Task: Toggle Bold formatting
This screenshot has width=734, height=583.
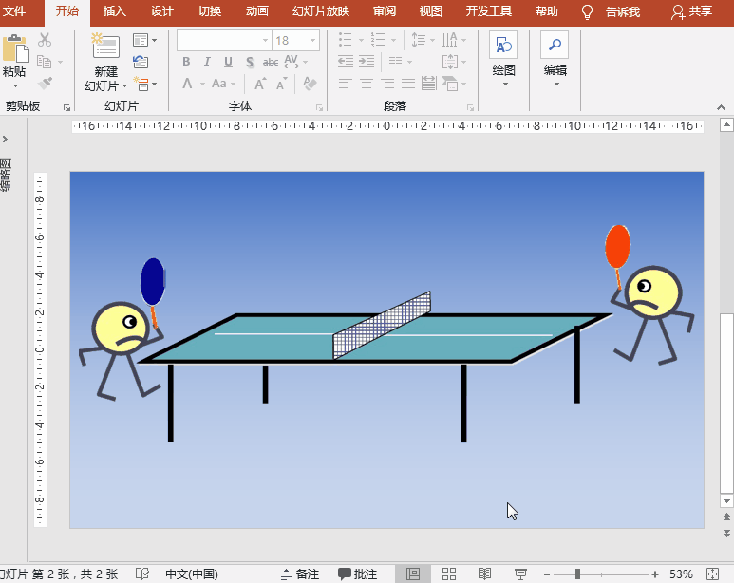Action: point(186,62)
